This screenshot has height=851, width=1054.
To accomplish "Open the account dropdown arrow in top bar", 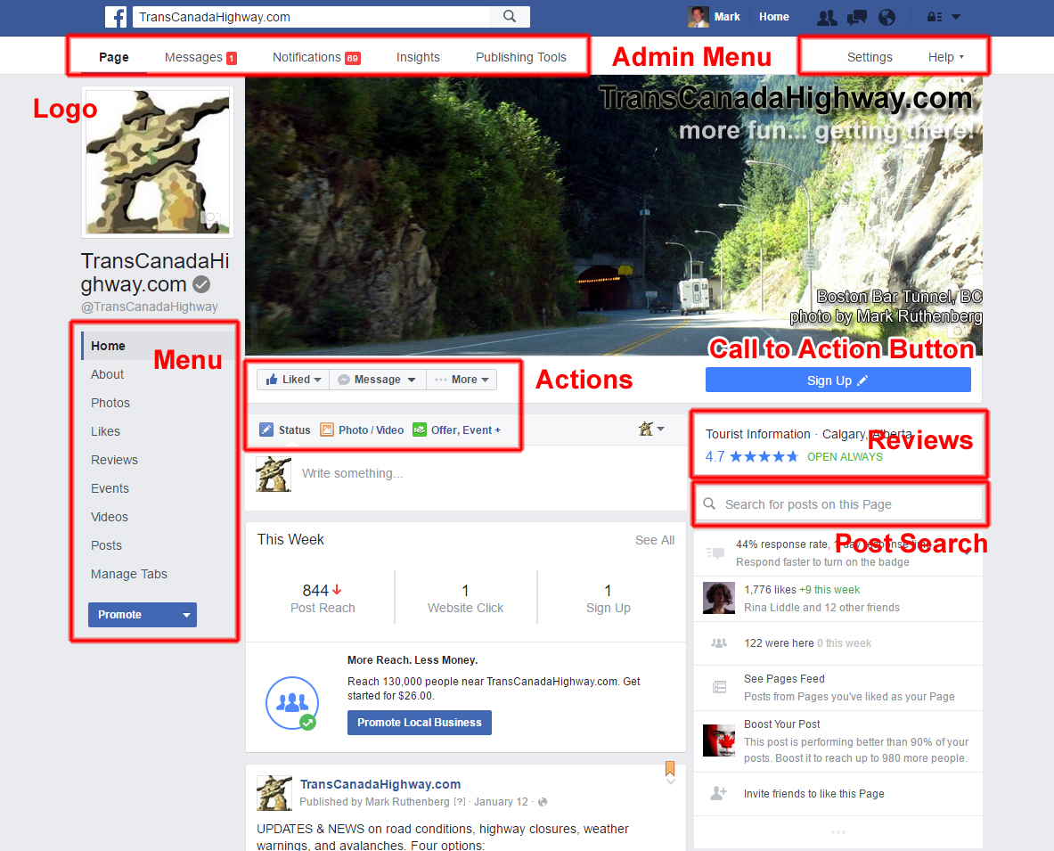I will [x=956, y=17].
